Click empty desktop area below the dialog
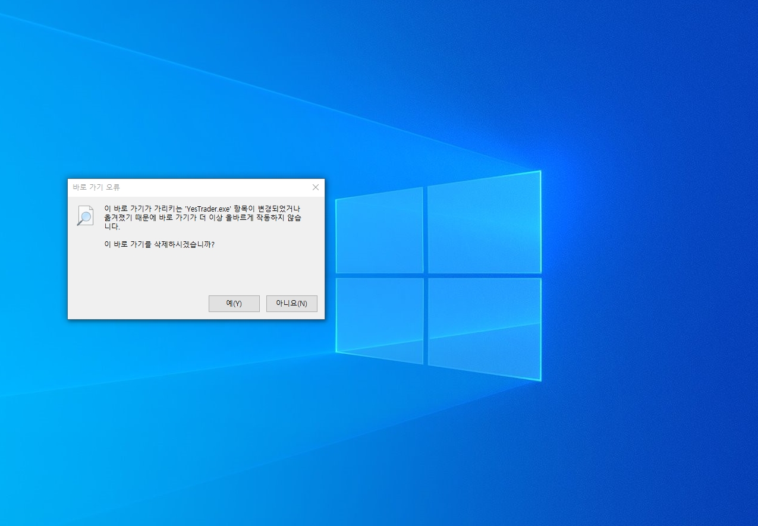This screenshot has width=758, height=526. pos(196,416)
